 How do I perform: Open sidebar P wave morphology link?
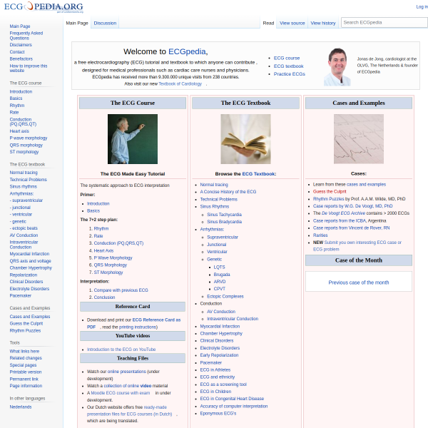pos(29,138)
